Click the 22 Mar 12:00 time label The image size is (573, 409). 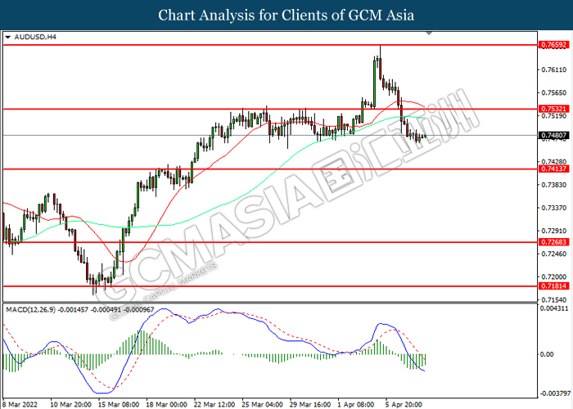click(214, 405)
